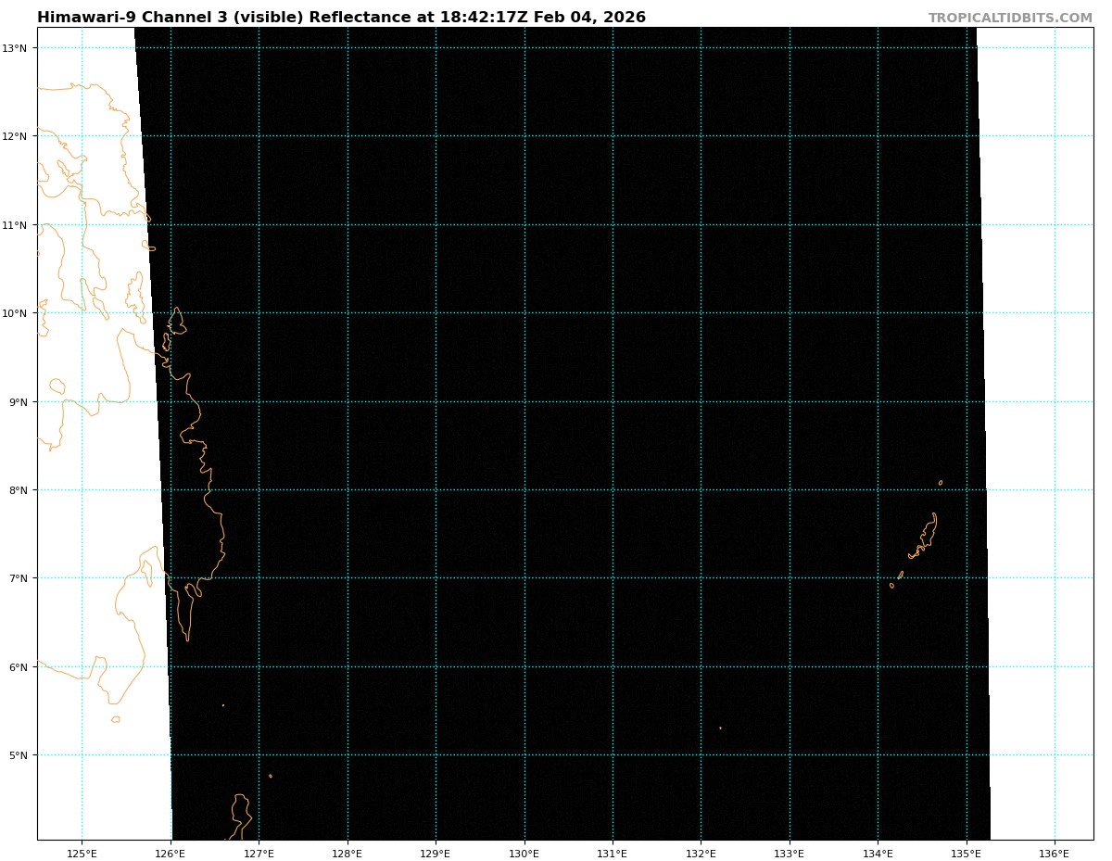Screen dimensions: 1112x861
Task: Click the 133°E longitude label
Action: click(789, 853)
